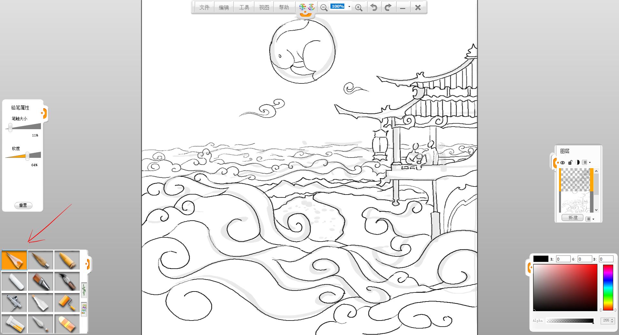Click the 重置 reset button
The height and width of the screenshot is (335, 619).
point(23,205)
